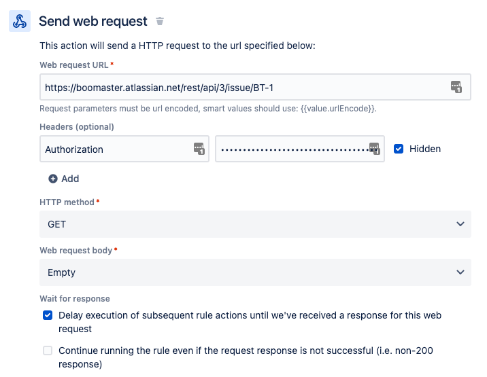Enable continue running rule on non-200 response
Screen dimensions: 487x377
[48, 351]
